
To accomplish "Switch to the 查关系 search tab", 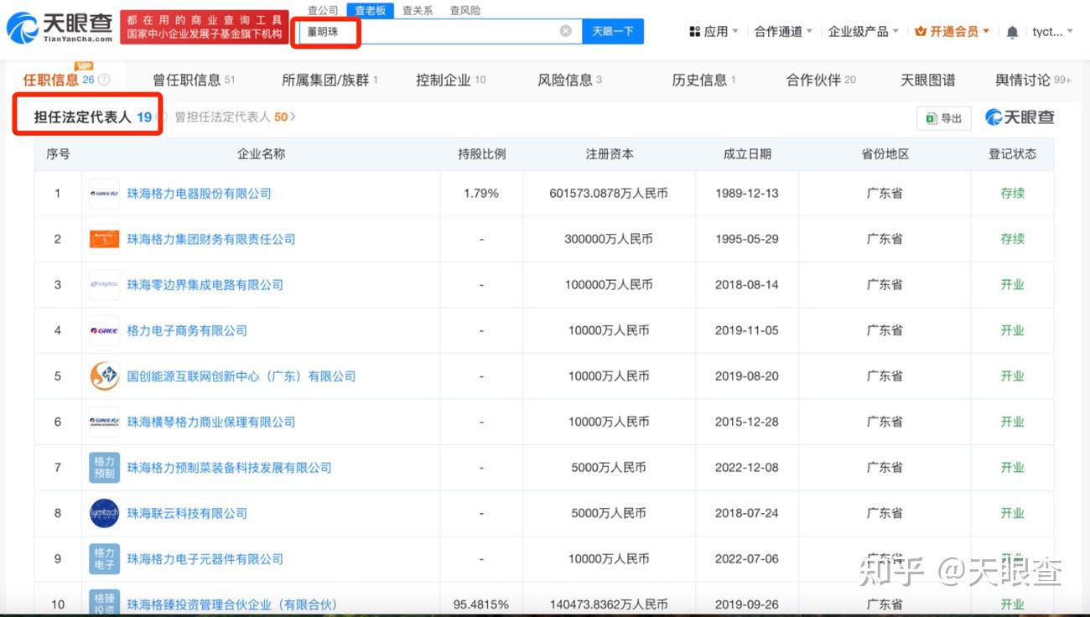I will tap(418, 11).
